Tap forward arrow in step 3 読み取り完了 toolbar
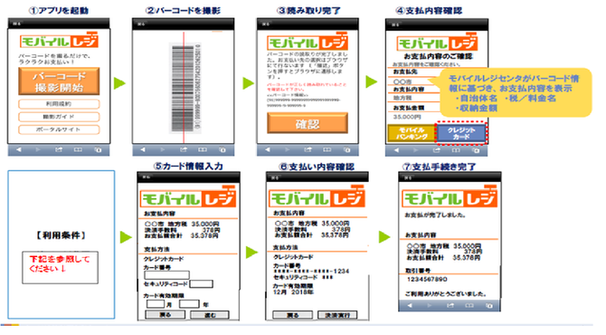606x335 pixels. (x=287, y=149)
